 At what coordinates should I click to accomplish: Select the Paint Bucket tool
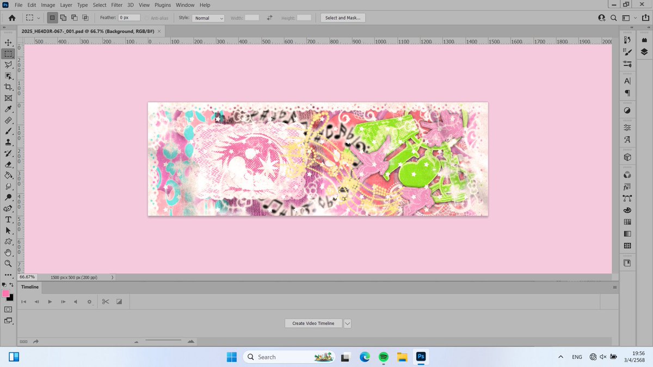pyautogui.click(x=9, y=176)
